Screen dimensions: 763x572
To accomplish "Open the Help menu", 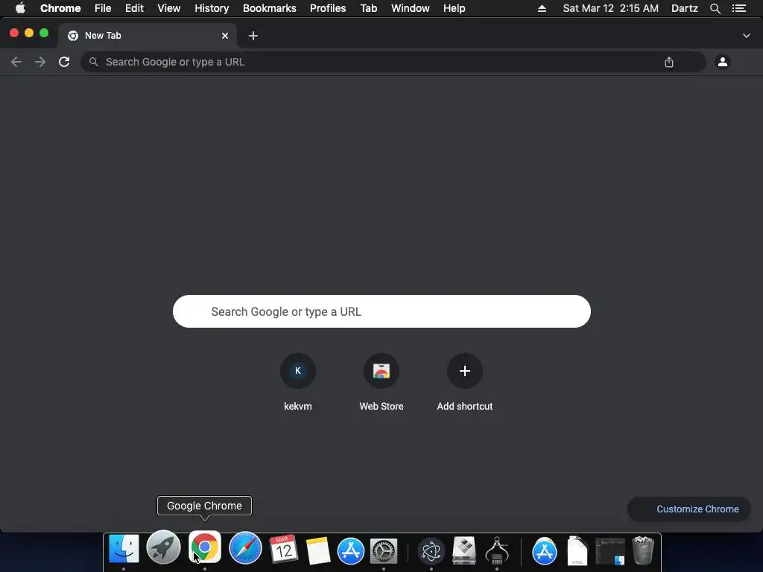I will (454, 8).
